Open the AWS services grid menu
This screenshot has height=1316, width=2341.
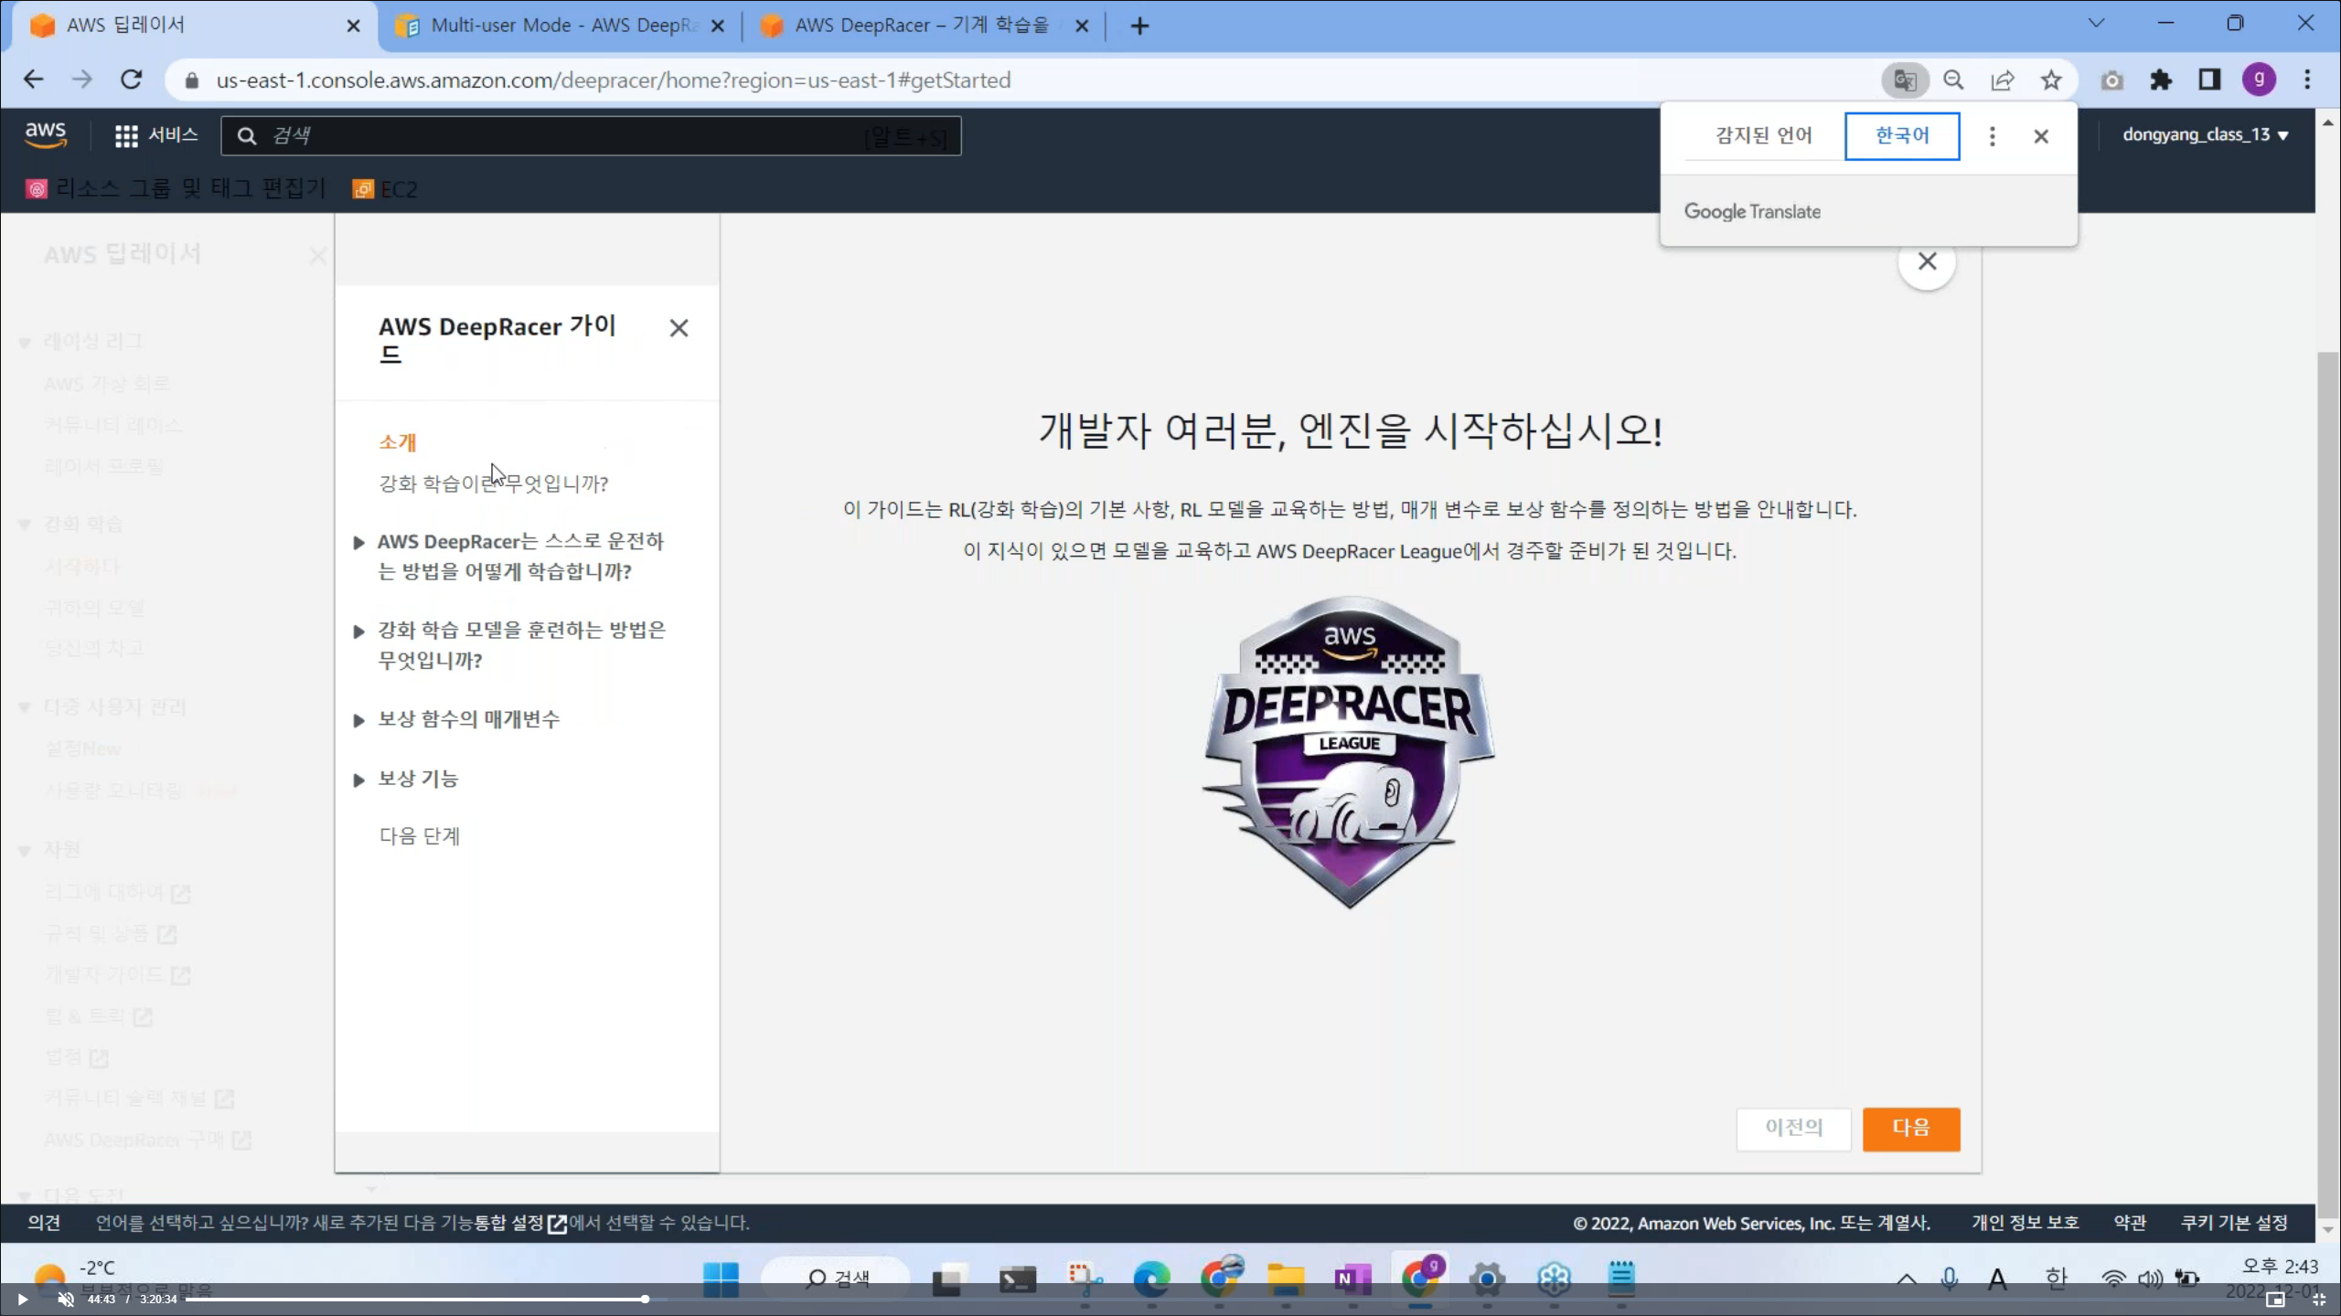click(x=126, y=136)
